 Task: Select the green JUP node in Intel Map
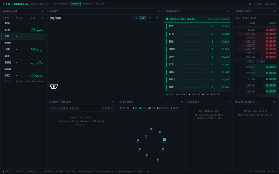click(157, 160)
